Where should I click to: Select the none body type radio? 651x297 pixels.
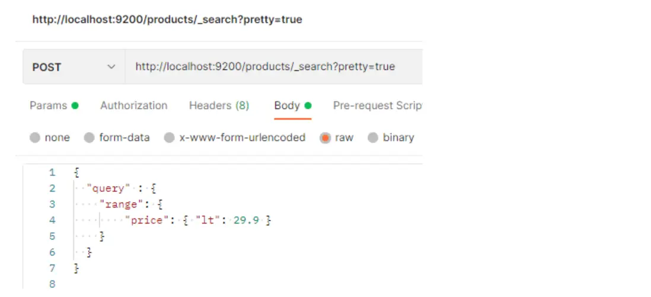35,138
